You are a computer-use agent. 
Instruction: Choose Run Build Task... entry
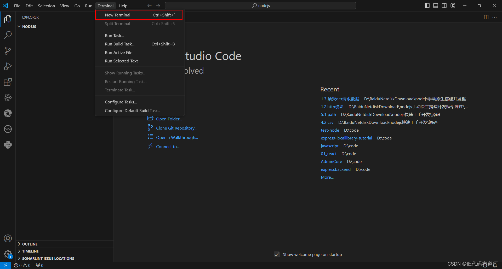click(140, 44)
